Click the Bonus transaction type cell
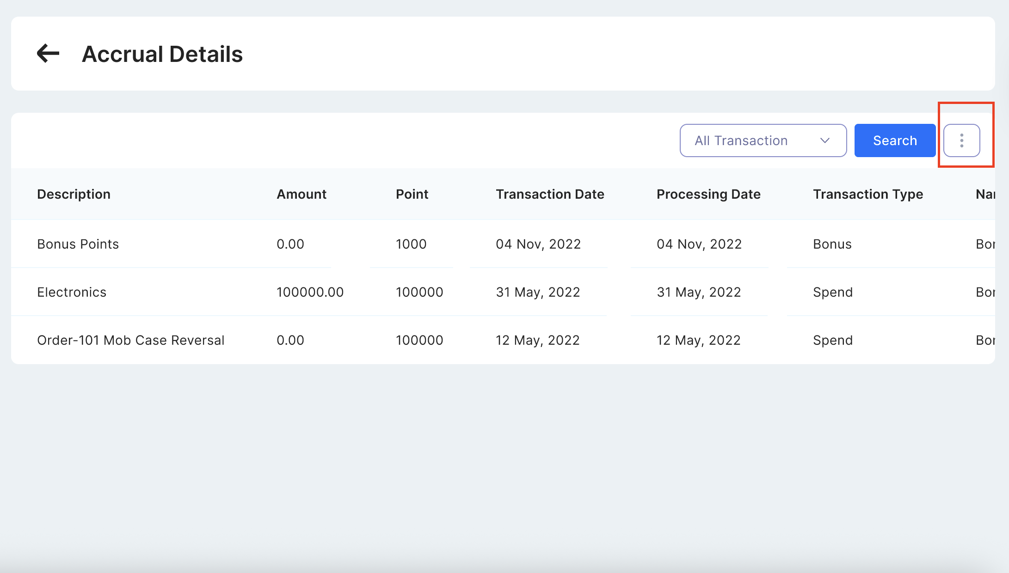This screenshot has width=1009, height=573. (832, 244)
